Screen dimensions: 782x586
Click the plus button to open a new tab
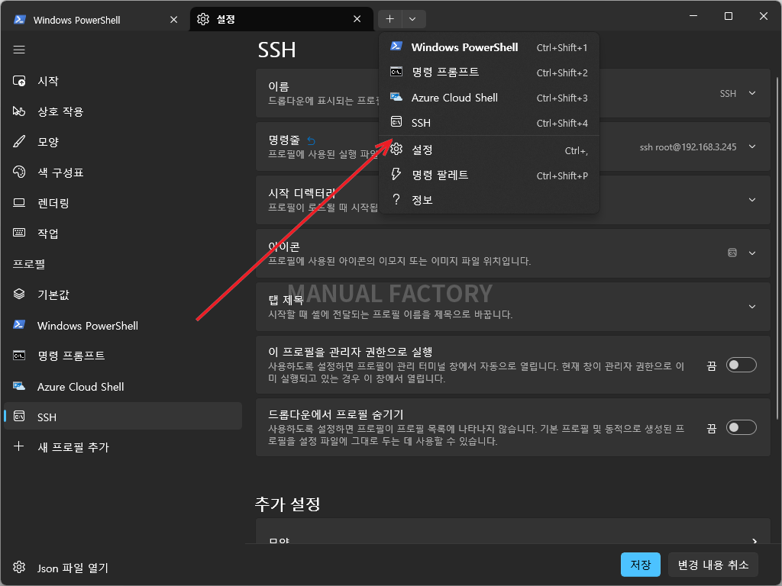389,19
